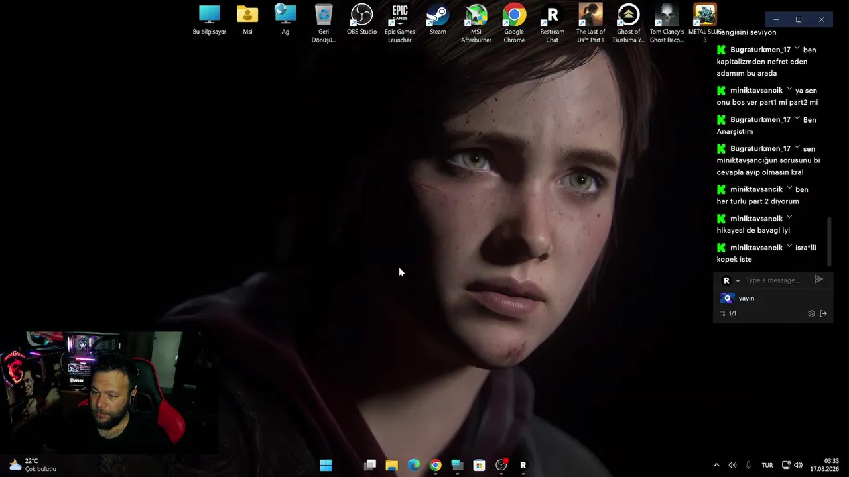Click username Bugraturkmen_17 on the 'Ben Anarşistim' message
Image resolution: width=849 pixels, height=477 pixels.
tap(760, 120)
